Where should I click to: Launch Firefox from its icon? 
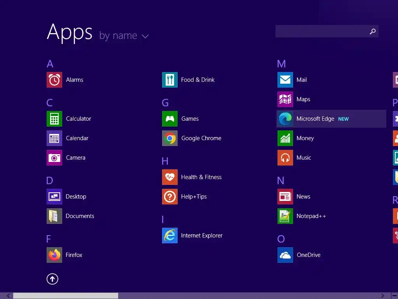coord(54,255)
